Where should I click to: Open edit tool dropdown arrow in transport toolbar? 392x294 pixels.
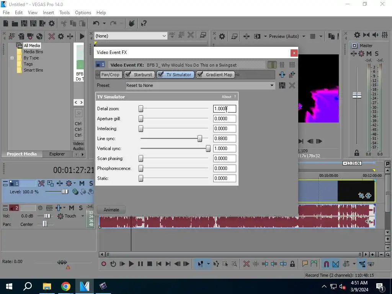point(208,264)
